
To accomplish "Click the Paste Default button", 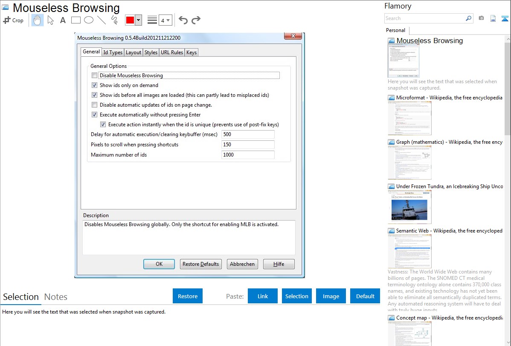I will click(365, 296).
